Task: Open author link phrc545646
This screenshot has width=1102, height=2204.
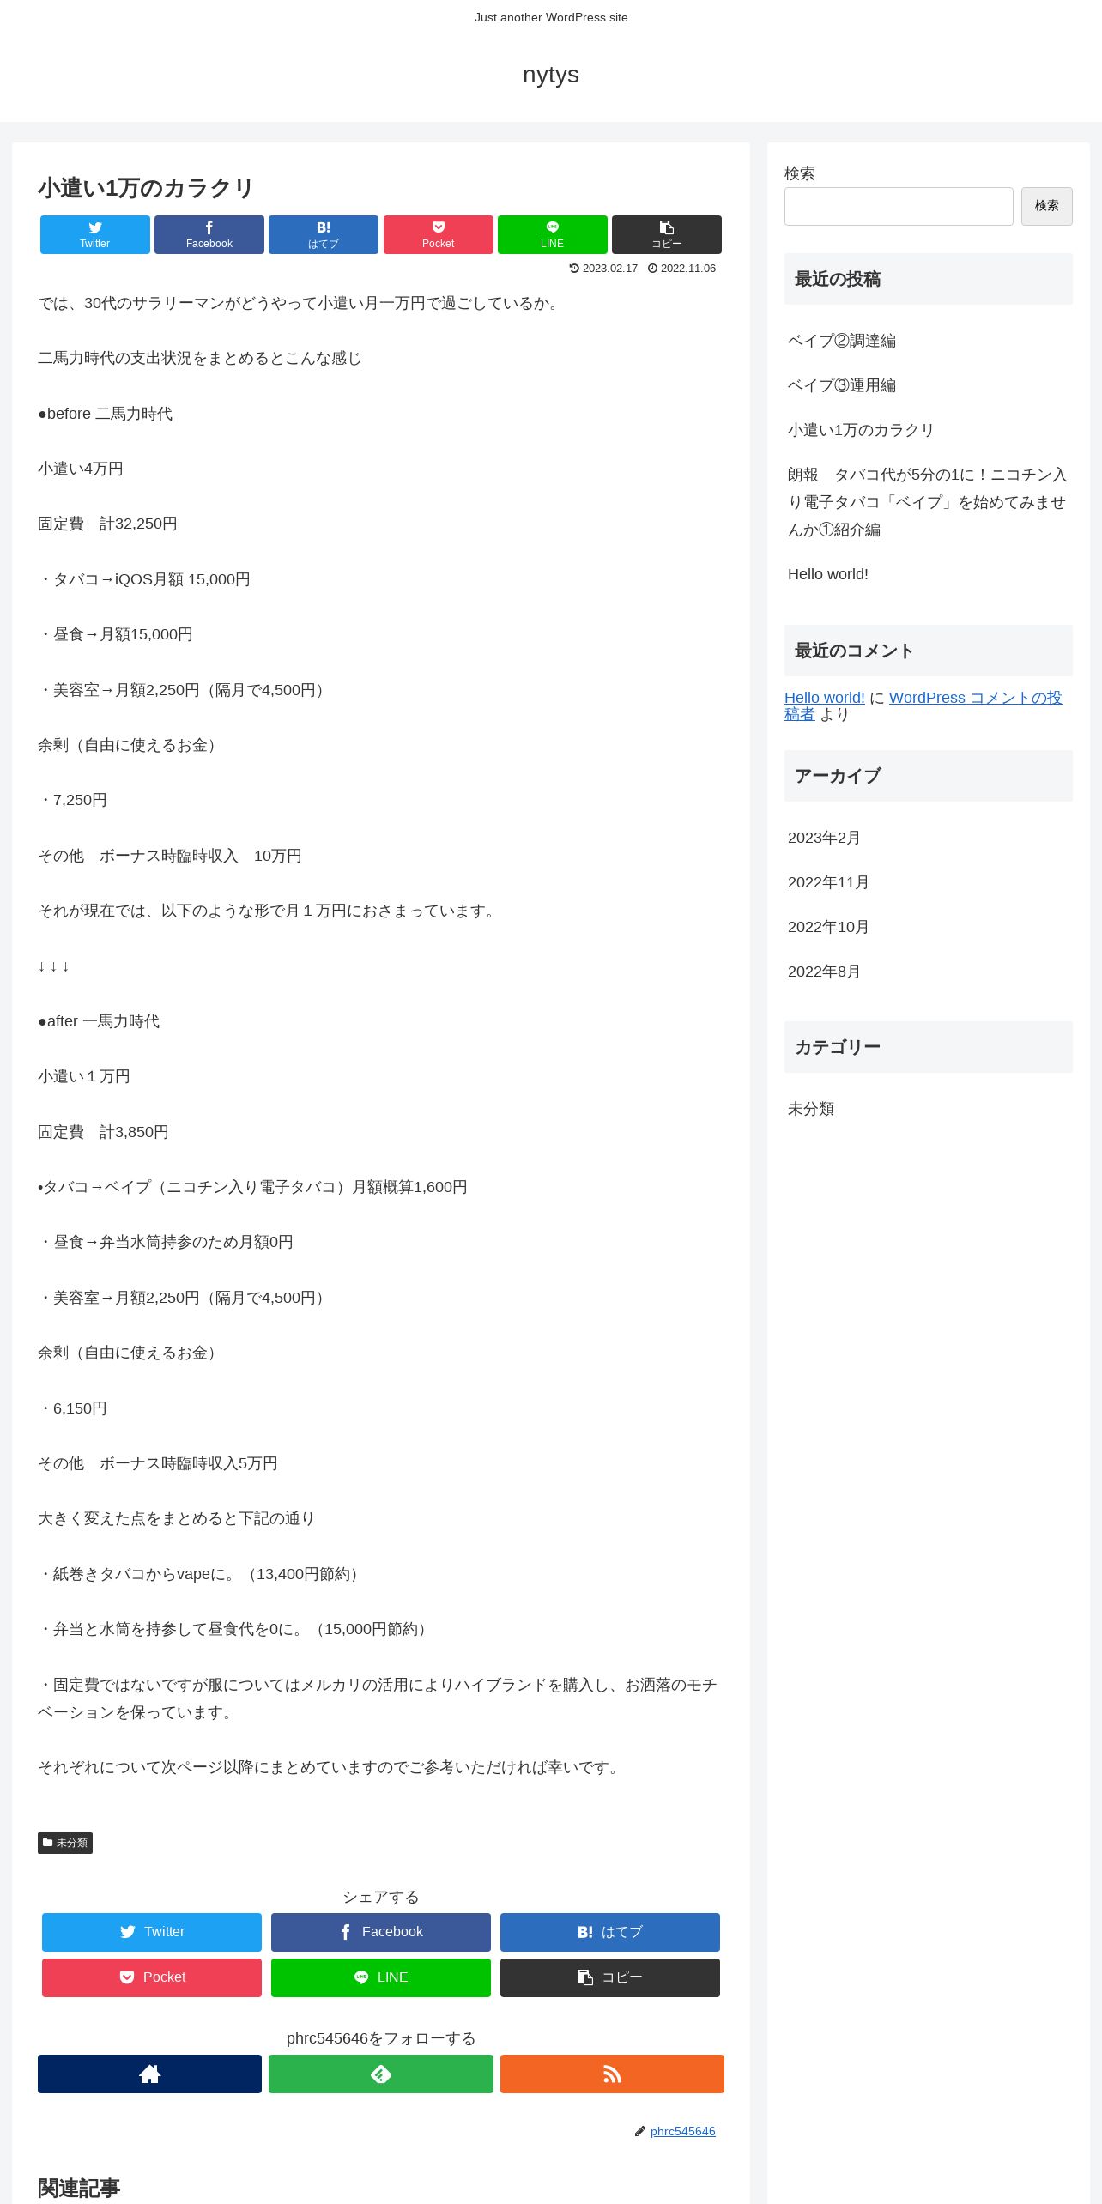Action: click(682, 2131)
